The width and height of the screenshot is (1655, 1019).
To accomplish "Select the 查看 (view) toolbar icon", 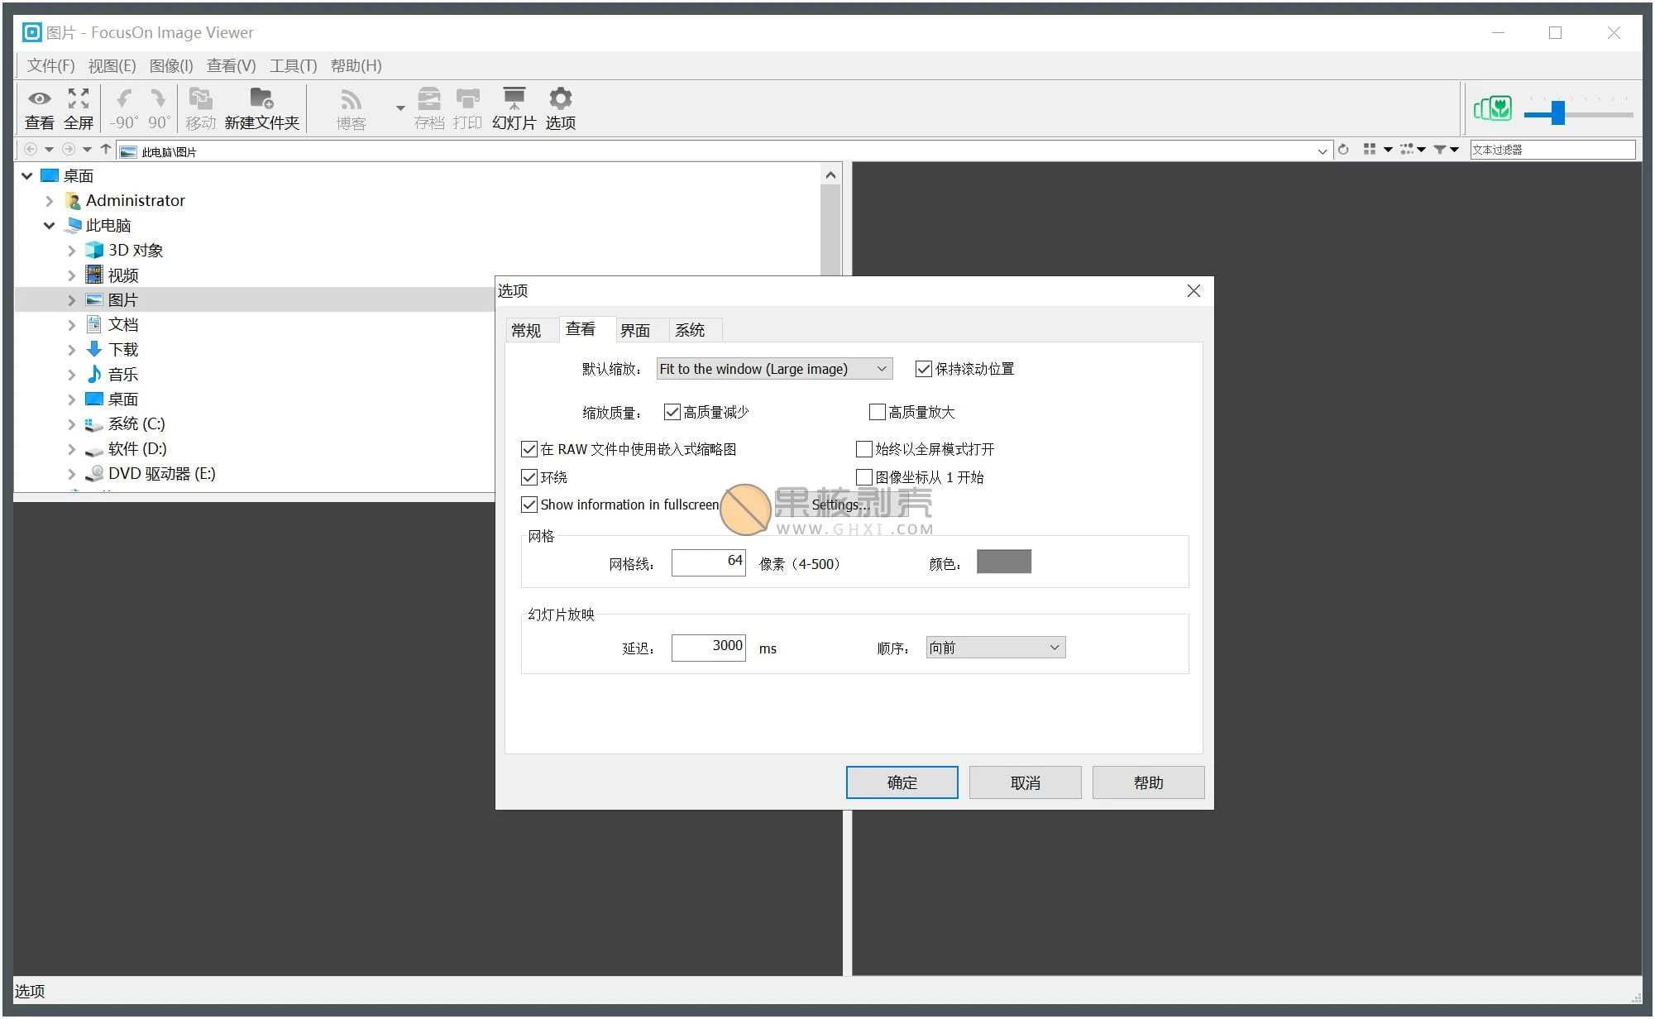I will click(38, 108).
